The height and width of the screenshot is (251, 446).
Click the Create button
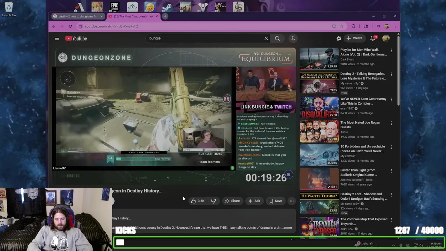point(354,38)
